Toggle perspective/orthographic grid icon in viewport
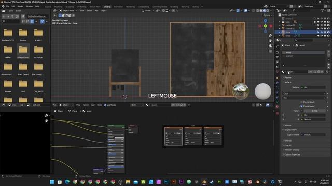 tap(270, 51)
